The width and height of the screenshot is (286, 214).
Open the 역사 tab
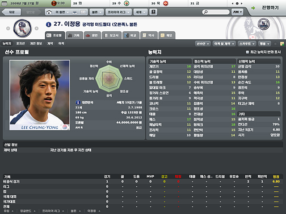[x=149, y=35]
